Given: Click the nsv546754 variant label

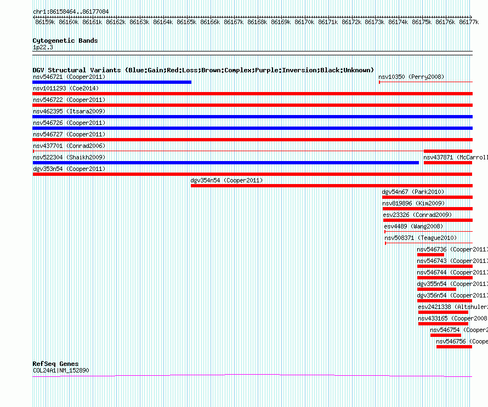Looking at the screenshot, I should tap(459, 330).
